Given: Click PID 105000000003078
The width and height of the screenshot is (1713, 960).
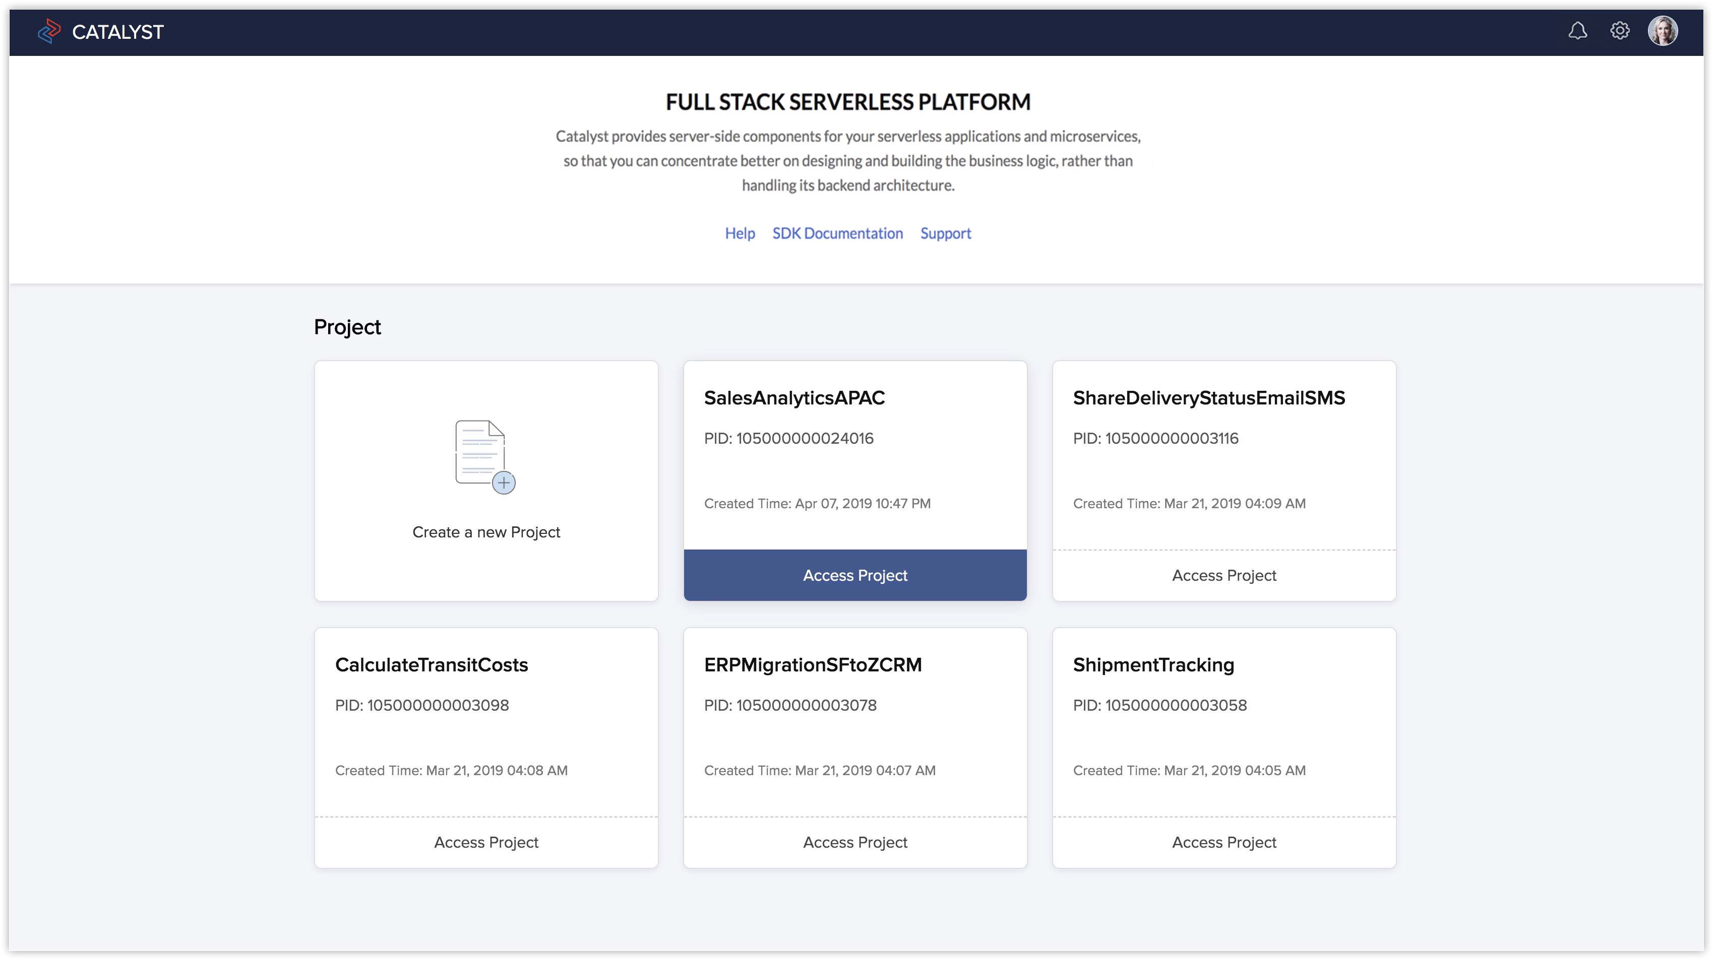Looking at the screenshot, I should tap(790, 706).
